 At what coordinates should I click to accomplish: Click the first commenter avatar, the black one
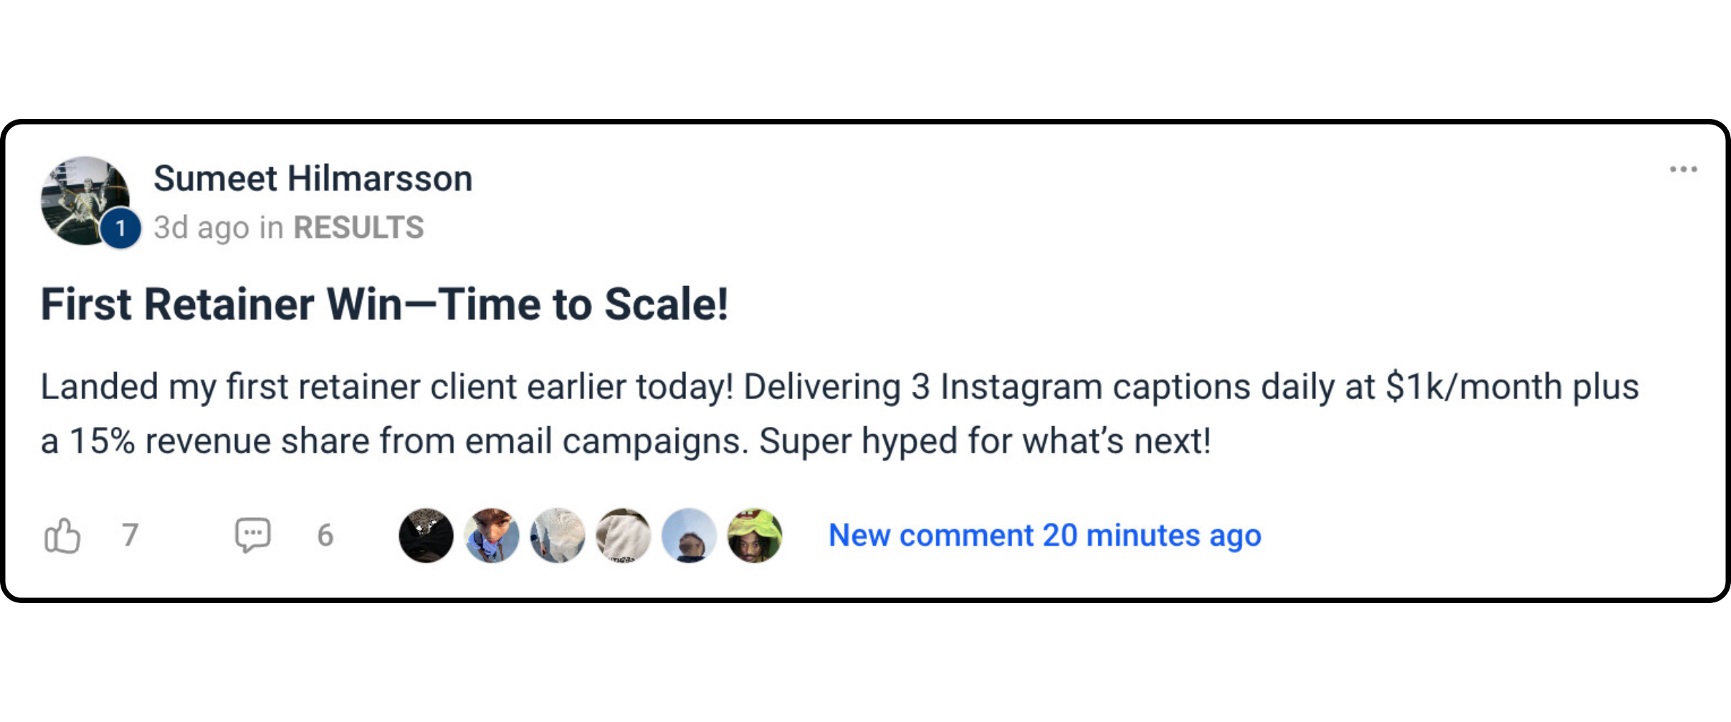point(426,536)
